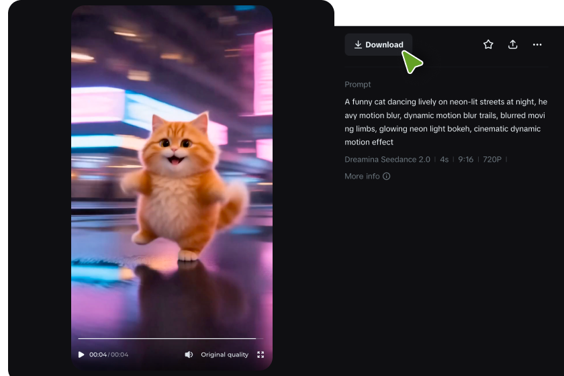Open the More info link
564x376 pixels.
coord(367,177)
